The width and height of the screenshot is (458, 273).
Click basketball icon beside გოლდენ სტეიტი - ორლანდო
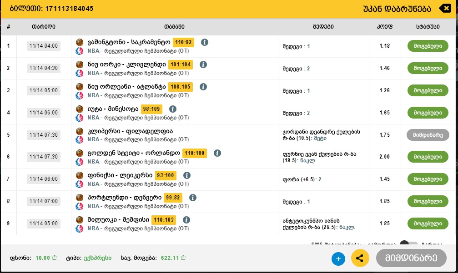(80, 153)
